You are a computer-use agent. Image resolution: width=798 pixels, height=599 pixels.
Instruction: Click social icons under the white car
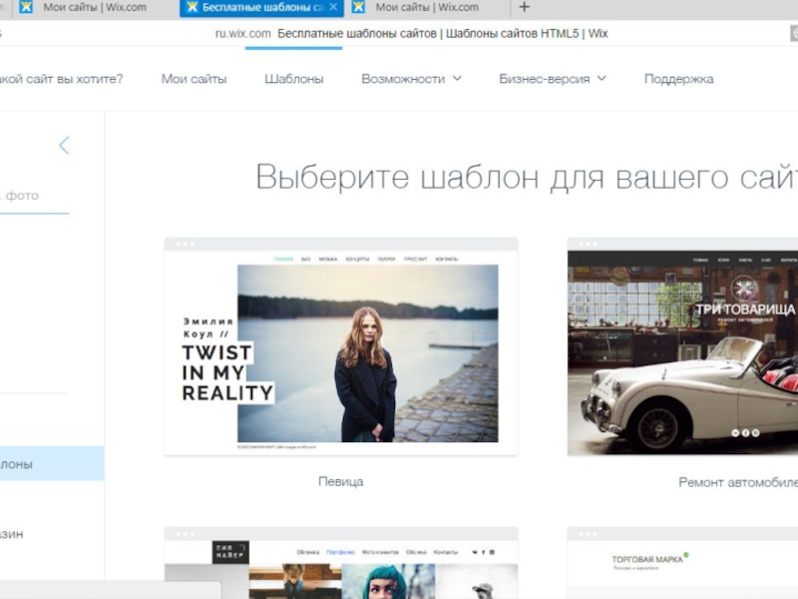pyautogui.click(x=745, y=432)
